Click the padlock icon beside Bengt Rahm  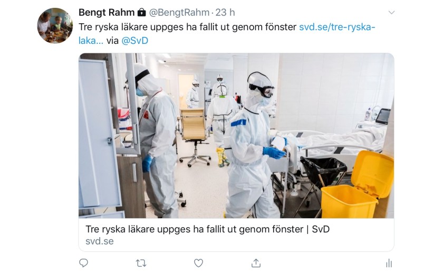pyautogui.click(x=141, y=13)
